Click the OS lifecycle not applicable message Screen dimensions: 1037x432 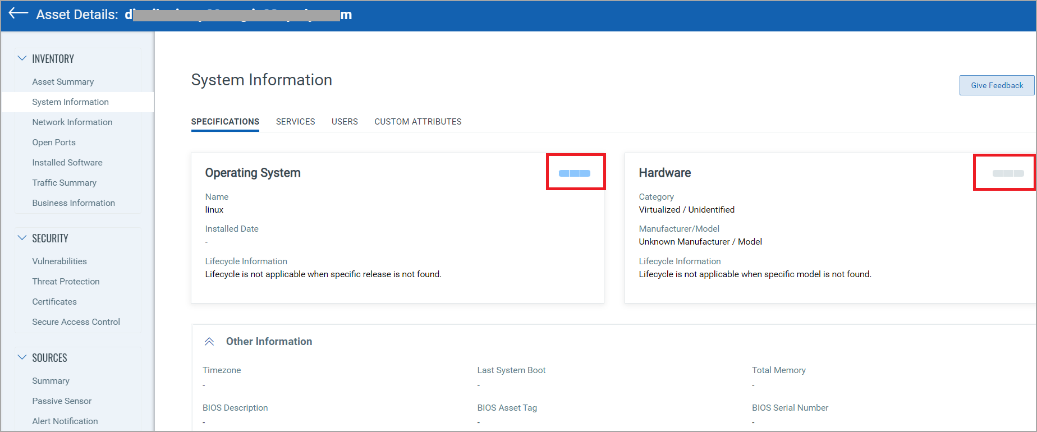(323, 274)
